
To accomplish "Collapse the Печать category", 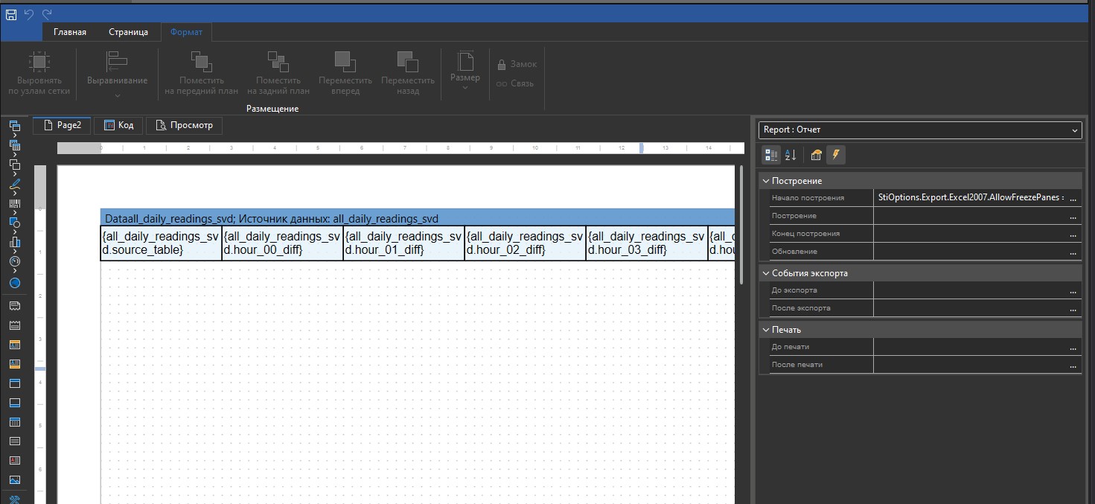I will click(765, 329).
